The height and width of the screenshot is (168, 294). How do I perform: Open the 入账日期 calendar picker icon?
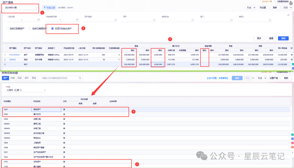tap(39, 20)
